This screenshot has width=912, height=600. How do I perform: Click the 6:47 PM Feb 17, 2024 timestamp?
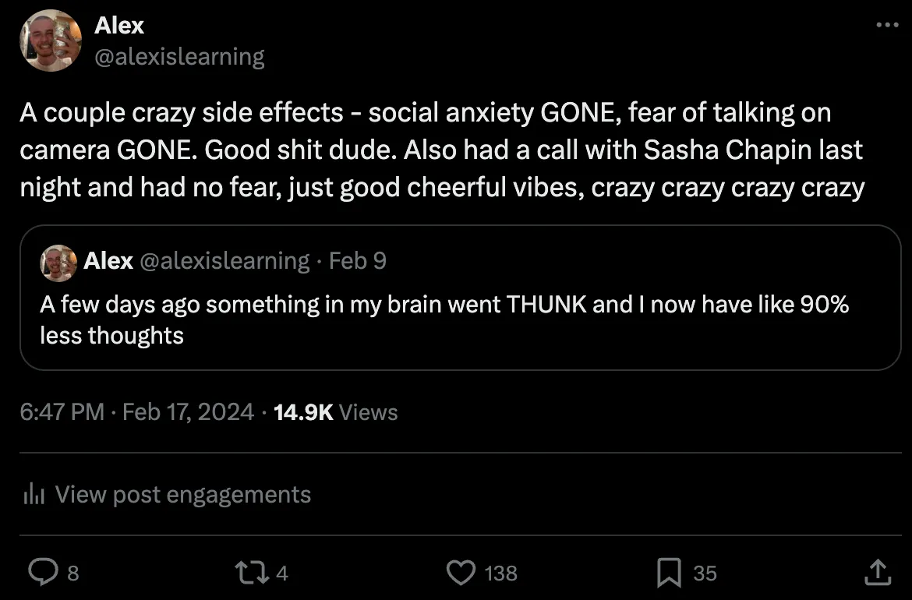point(137,412)
